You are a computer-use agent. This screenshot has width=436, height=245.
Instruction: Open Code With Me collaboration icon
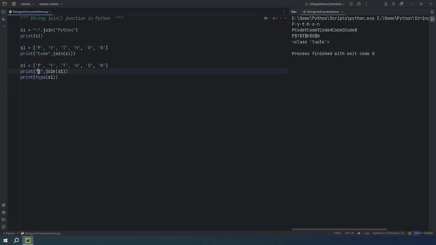386,4
